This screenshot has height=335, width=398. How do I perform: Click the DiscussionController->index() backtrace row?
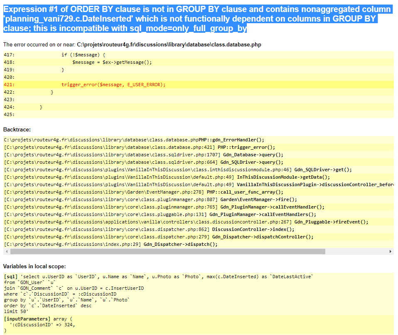(x=199, y=230)
